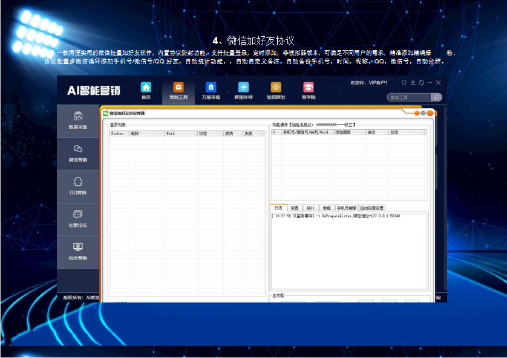Close the AI智能营销 window
The image size is (507, 358).
click(x=439, y=83)
